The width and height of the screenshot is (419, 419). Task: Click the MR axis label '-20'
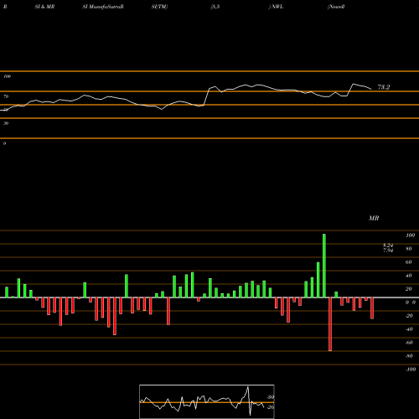409,316
